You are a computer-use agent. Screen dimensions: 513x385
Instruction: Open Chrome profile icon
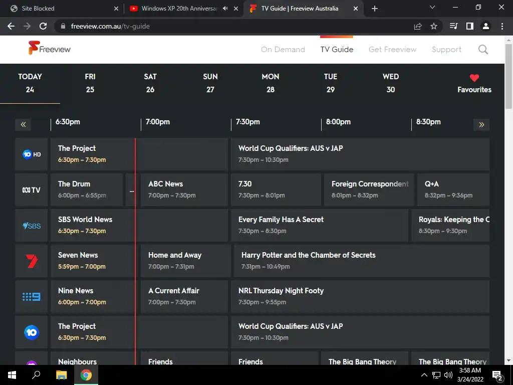click(486, 26)
